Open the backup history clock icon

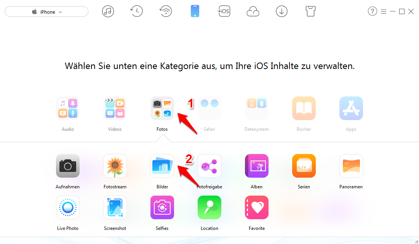point(136,11)
